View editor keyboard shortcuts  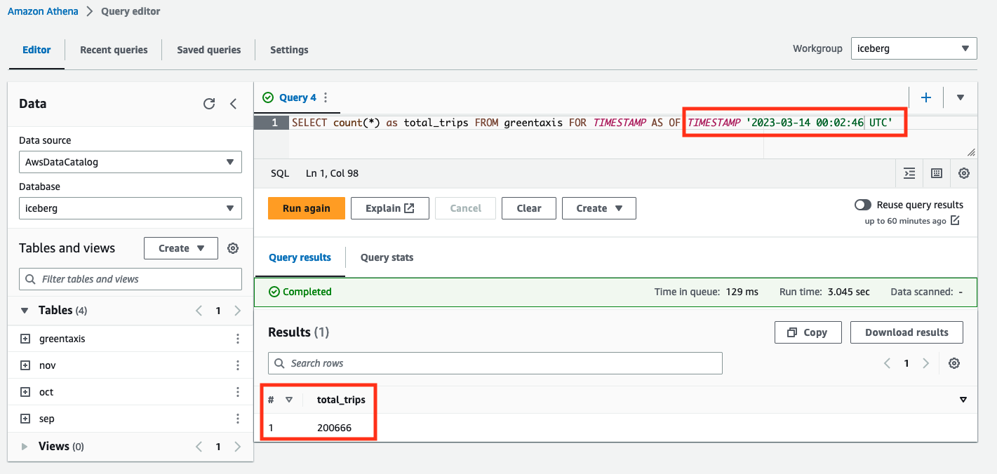coord(937,173)
